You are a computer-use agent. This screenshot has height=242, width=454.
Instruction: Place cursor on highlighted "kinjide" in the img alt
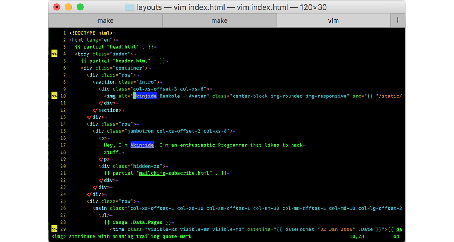pyautogui.click(x=146, y=96)
